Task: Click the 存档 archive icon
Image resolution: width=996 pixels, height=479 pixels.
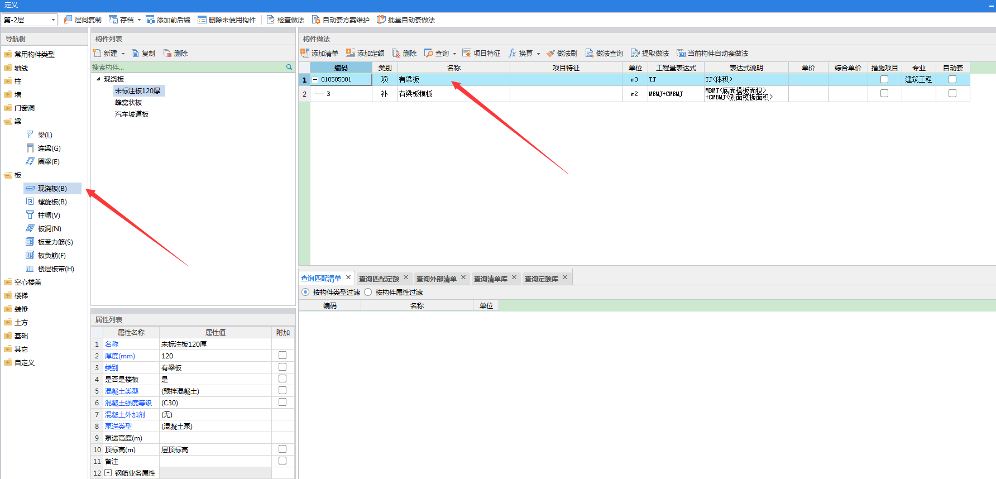Action: pos(113,20)
